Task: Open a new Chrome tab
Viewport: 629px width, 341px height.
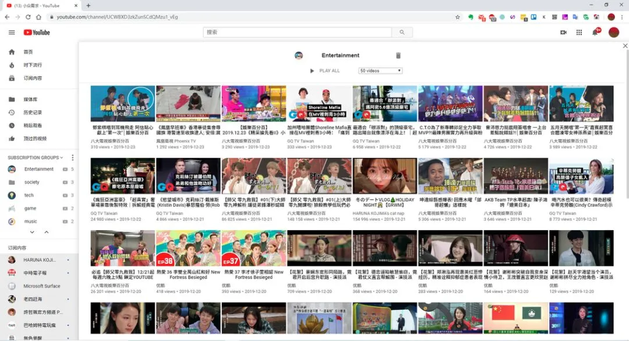Action: [89, 6]
